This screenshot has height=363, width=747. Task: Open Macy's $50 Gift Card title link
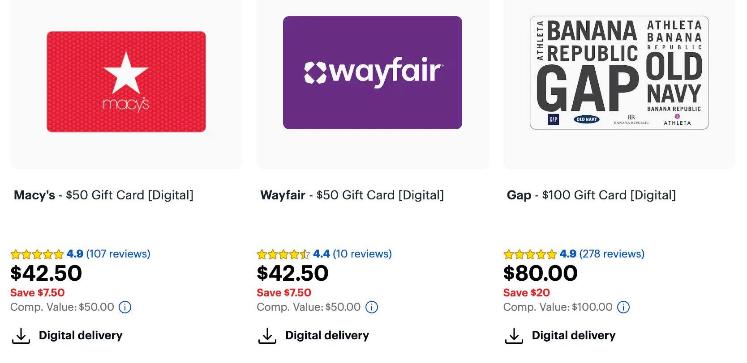(x=103, y=195)
